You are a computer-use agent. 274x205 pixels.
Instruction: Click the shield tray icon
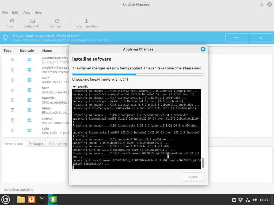click(x=241, y=200)
